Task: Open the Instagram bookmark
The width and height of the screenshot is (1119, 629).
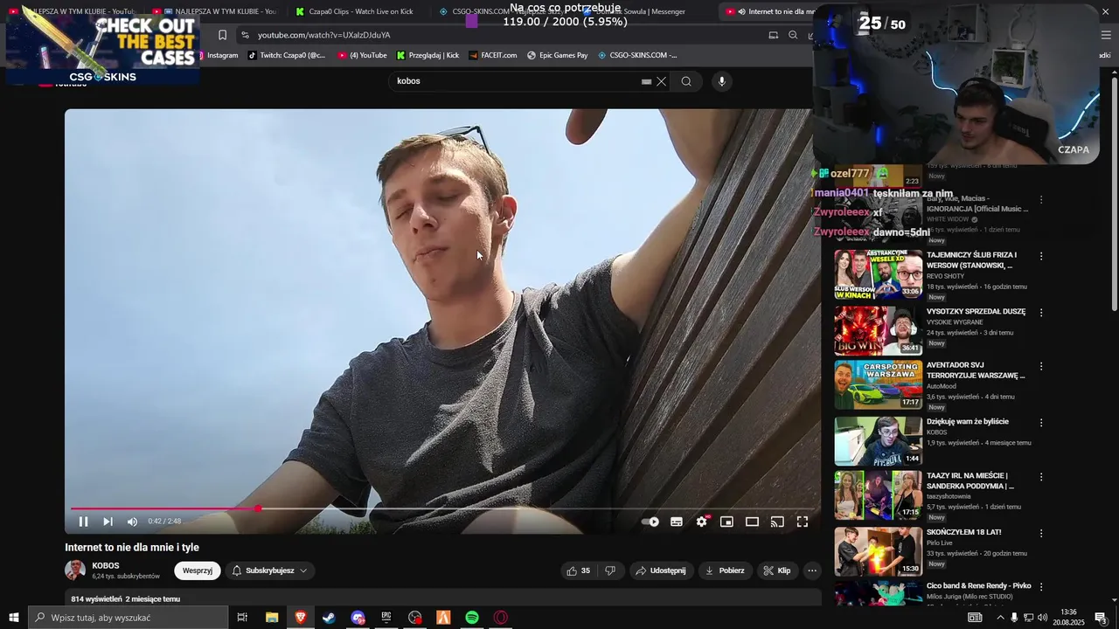Action: pos(219,55)
